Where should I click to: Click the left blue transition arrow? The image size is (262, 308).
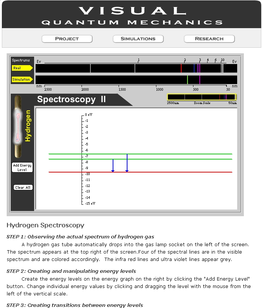click(113, 165)
